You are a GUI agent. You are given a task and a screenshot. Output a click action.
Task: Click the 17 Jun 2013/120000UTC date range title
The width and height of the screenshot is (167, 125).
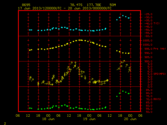[x=65, y=8]
